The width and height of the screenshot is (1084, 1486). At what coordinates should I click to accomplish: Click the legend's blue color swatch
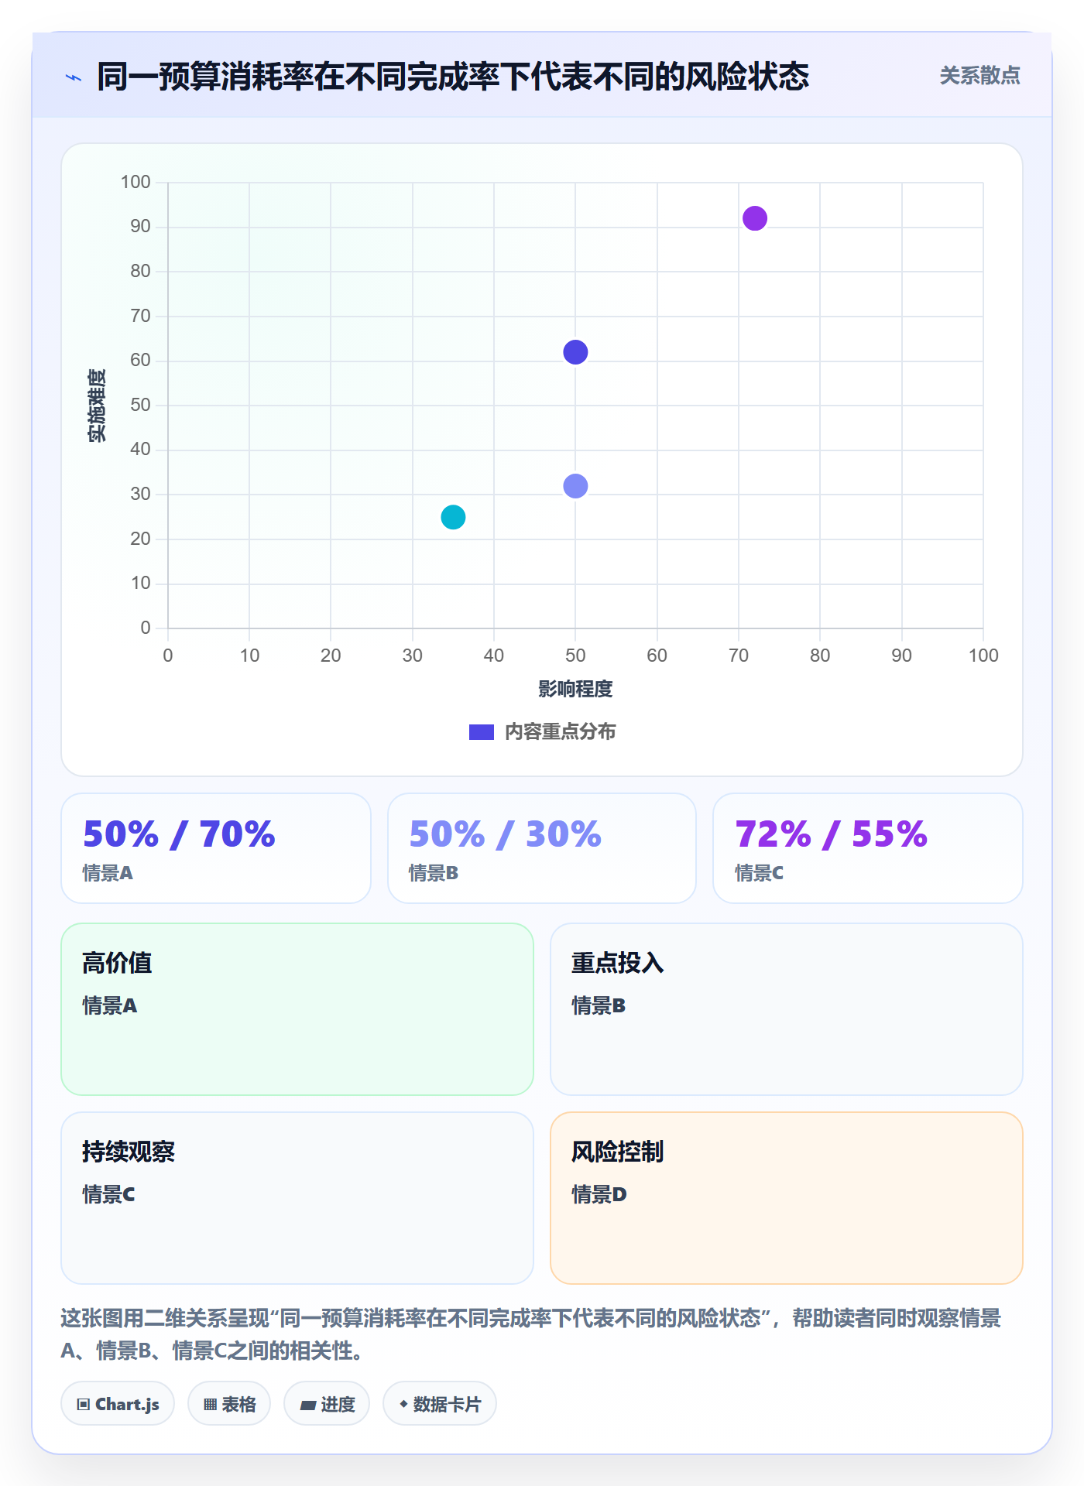[x=482, y=732]
